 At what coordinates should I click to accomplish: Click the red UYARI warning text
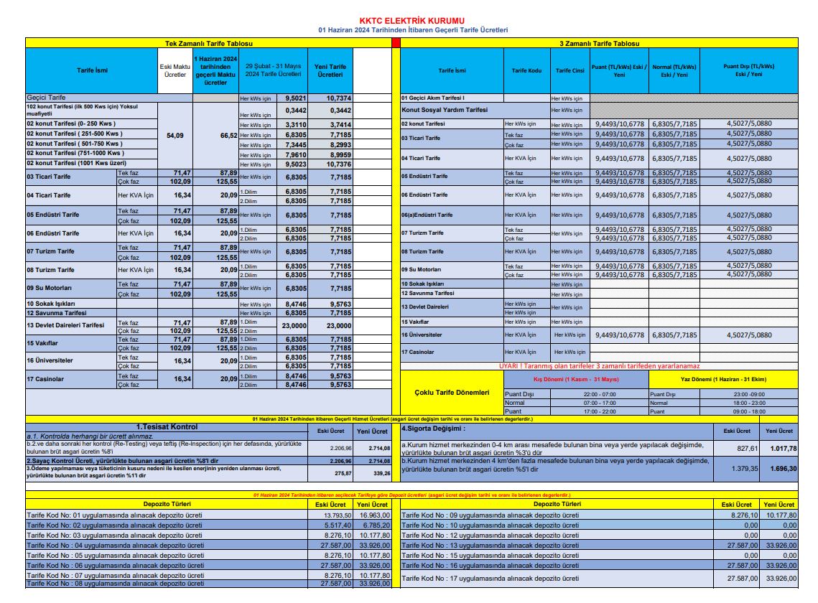[x=598, y=366]
